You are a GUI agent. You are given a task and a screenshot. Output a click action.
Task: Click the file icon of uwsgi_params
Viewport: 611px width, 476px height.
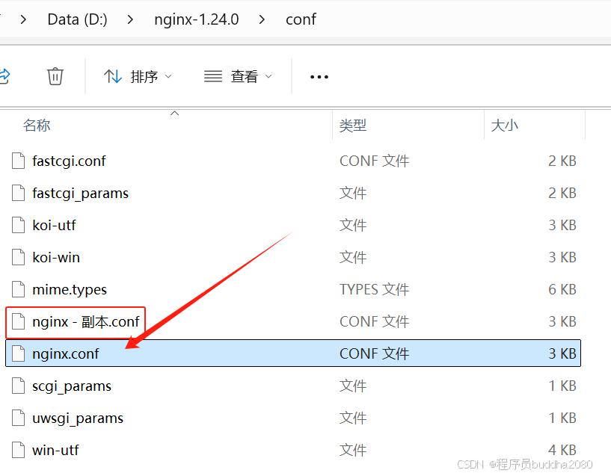[x=18, y=418]
